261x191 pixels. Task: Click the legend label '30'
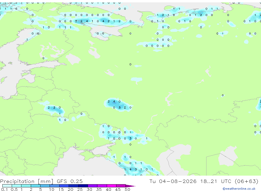click(89, 189)
